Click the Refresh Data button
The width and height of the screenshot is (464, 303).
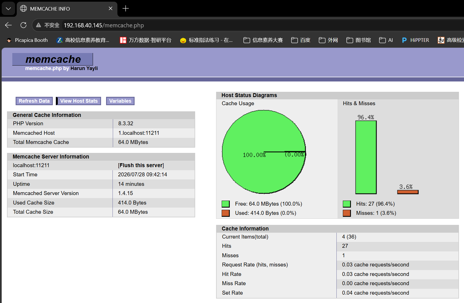point(34,101)
